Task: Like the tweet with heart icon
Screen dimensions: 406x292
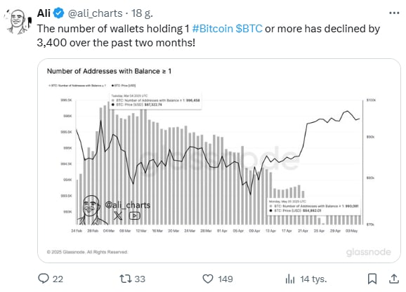Action: tap(208, 279)
